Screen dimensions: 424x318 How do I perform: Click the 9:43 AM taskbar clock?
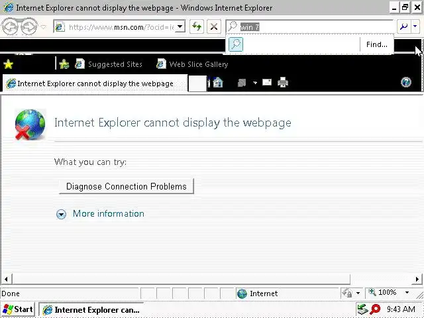click(x=401, y=309)
